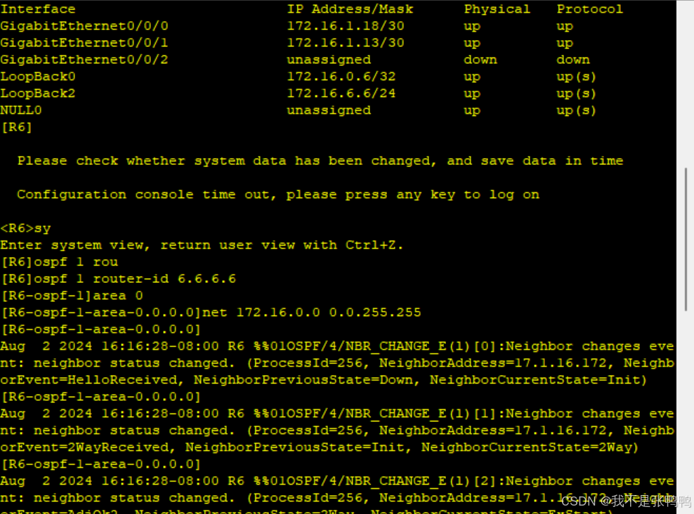Click the '<R6>sy' command line

tap(26, 228)
